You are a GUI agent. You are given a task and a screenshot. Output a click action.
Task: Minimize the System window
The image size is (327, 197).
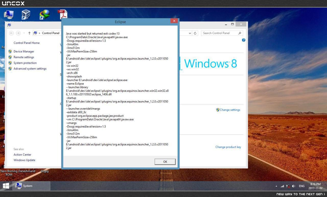(x=226, y=24)
